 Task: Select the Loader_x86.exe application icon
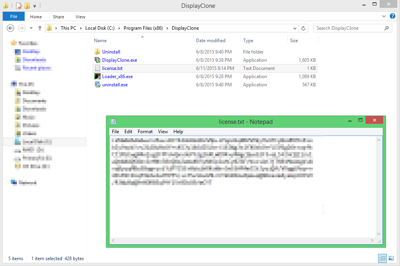pos(97,76)
